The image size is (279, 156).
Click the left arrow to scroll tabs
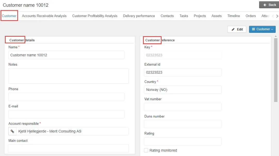point(273,16)
